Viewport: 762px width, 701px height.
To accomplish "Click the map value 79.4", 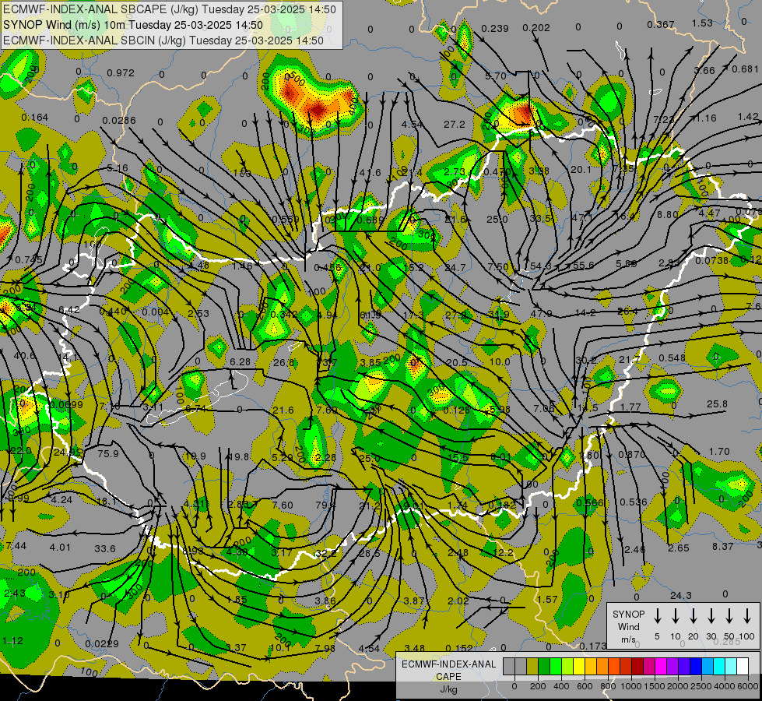I will coord(325,505).
